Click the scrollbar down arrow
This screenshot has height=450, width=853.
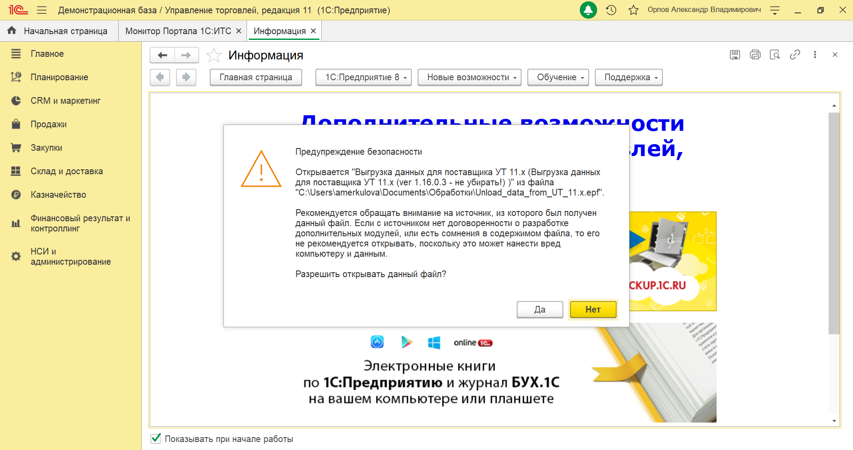(834, 421)
